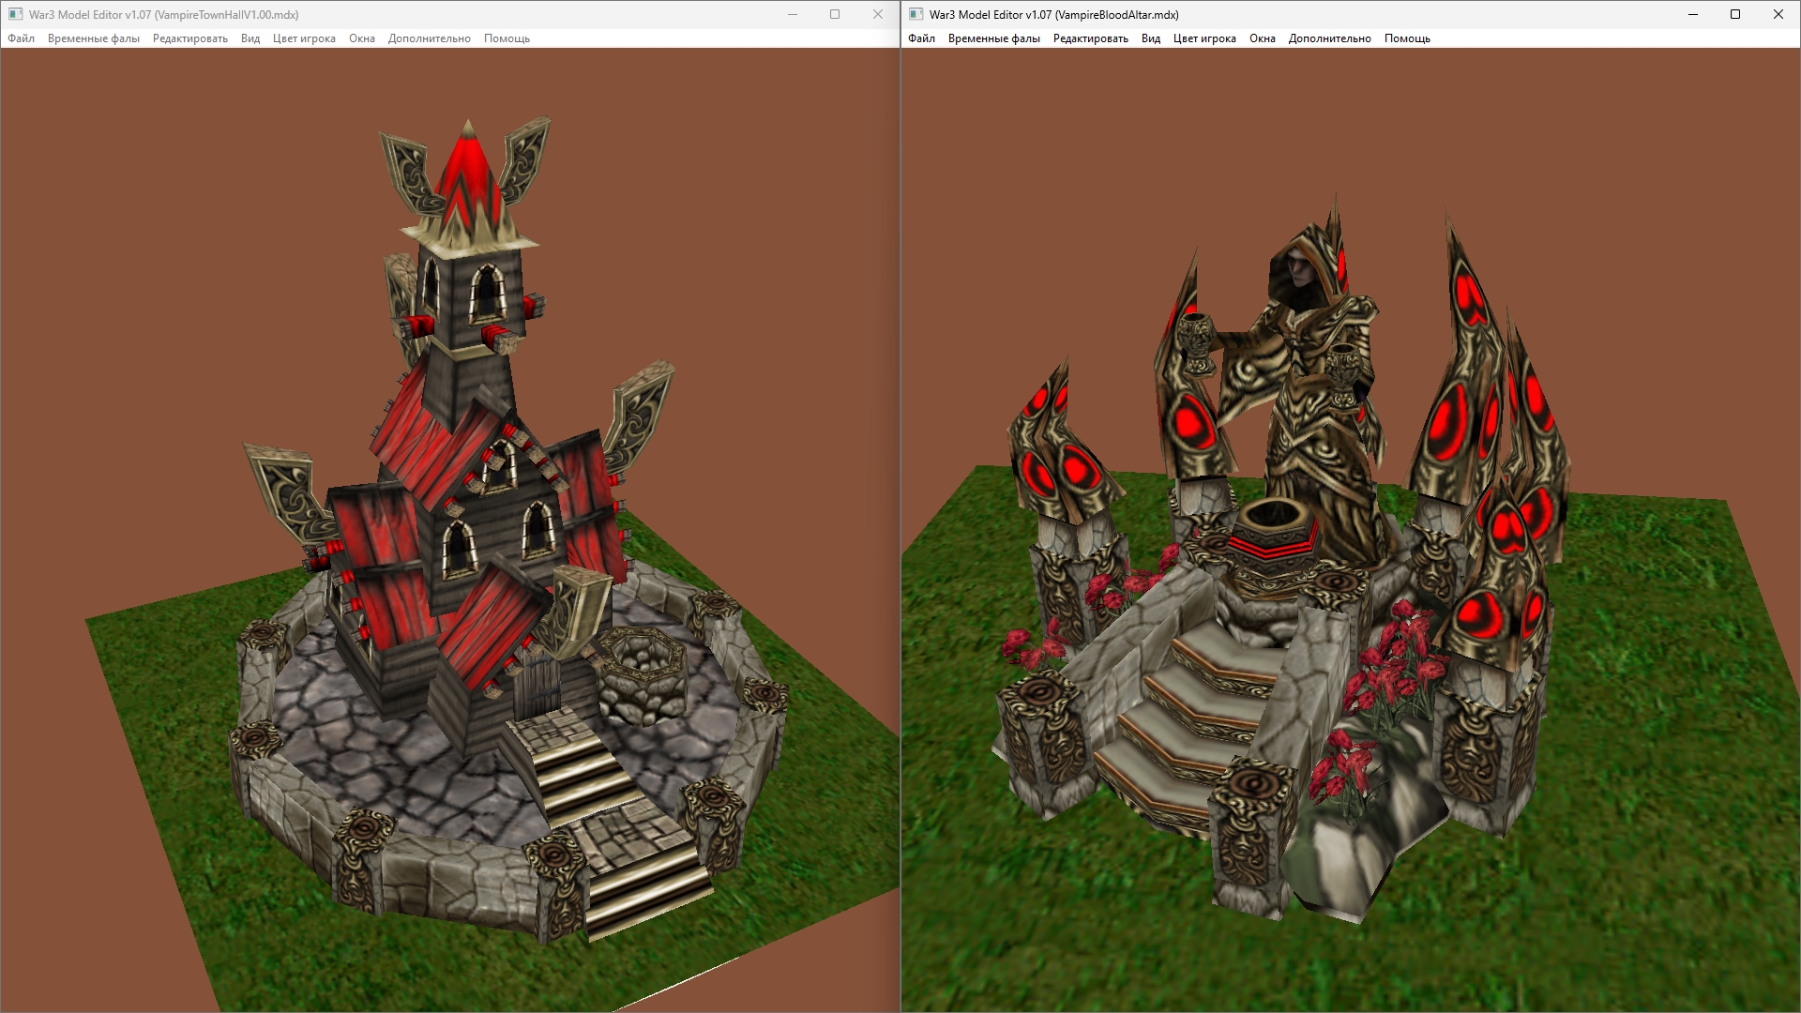The width and height of the screenshot is (1801, 1013).
Task: Open Окна menu in VampireBloodAltar window
Action: pyautogui.click(x=1263, y=38)
